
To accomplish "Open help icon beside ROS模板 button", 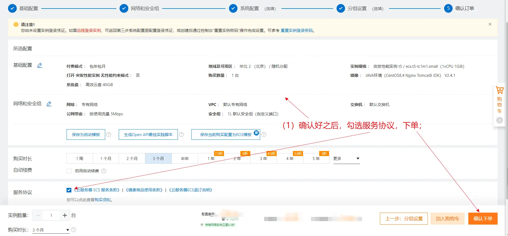I will pyautogui.click(x=264, y=134).
